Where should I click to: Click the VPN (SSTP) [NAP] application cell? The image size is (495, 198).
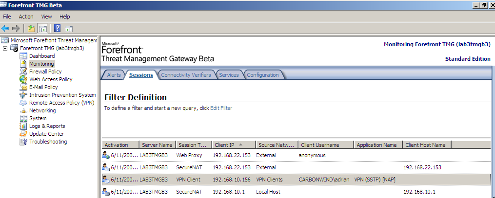pos(375,180)
